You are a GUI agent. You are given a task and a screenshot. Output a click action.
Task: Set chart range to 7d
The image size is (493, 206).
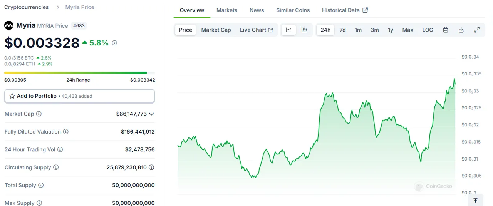[342, 30]
